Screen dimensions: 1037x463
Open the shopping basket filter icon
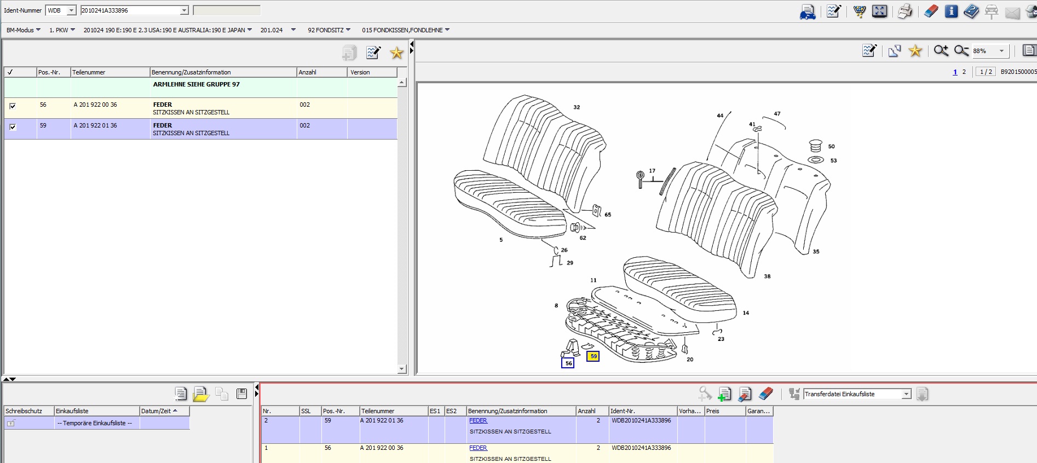coord(860,11)
